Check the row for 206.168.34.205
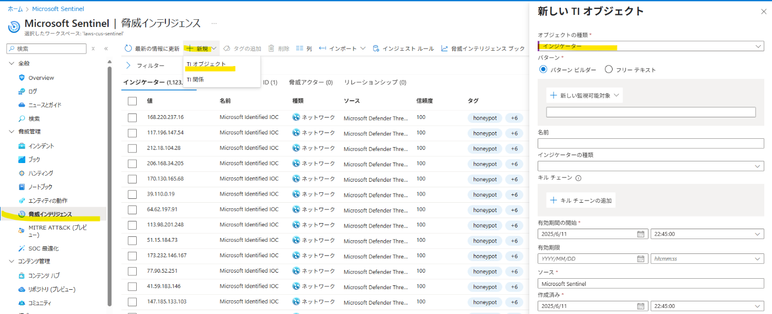The image size is (772, 314). pyautogui.click(x=132, y=164)
